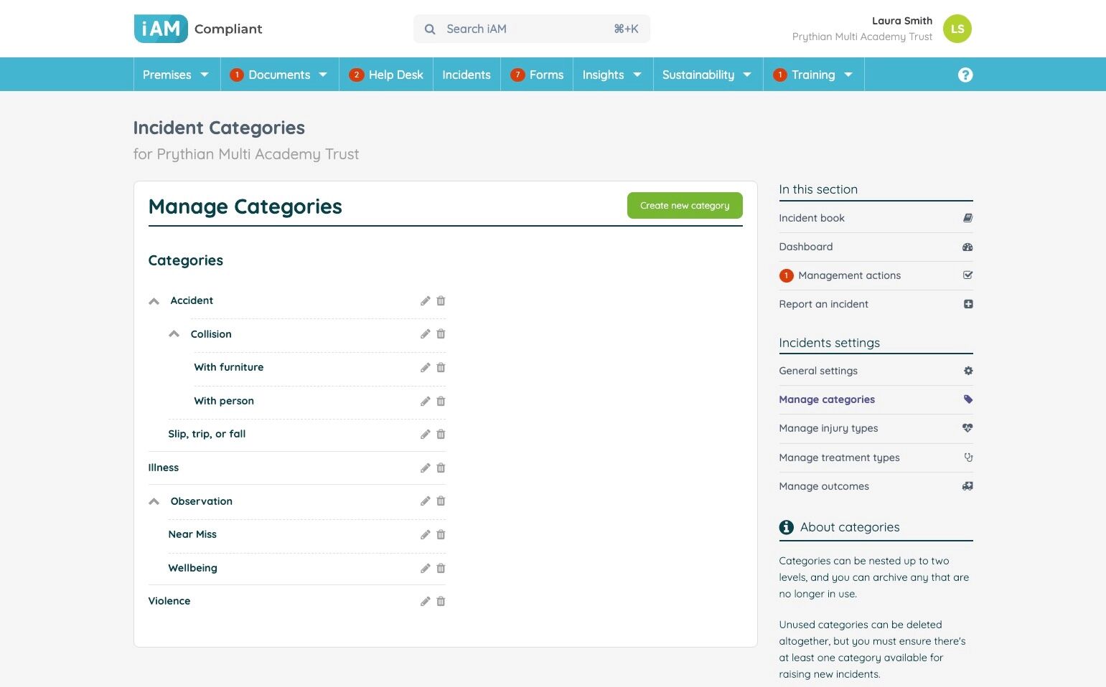Open the help question mark icon
This screenshot has height=687, width=1106.
point(965,75)
